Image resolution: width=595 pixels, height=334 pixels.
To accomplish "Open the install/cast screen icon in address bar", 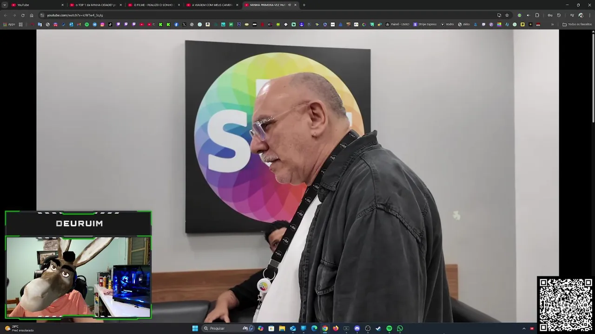I will pos(499,15).
